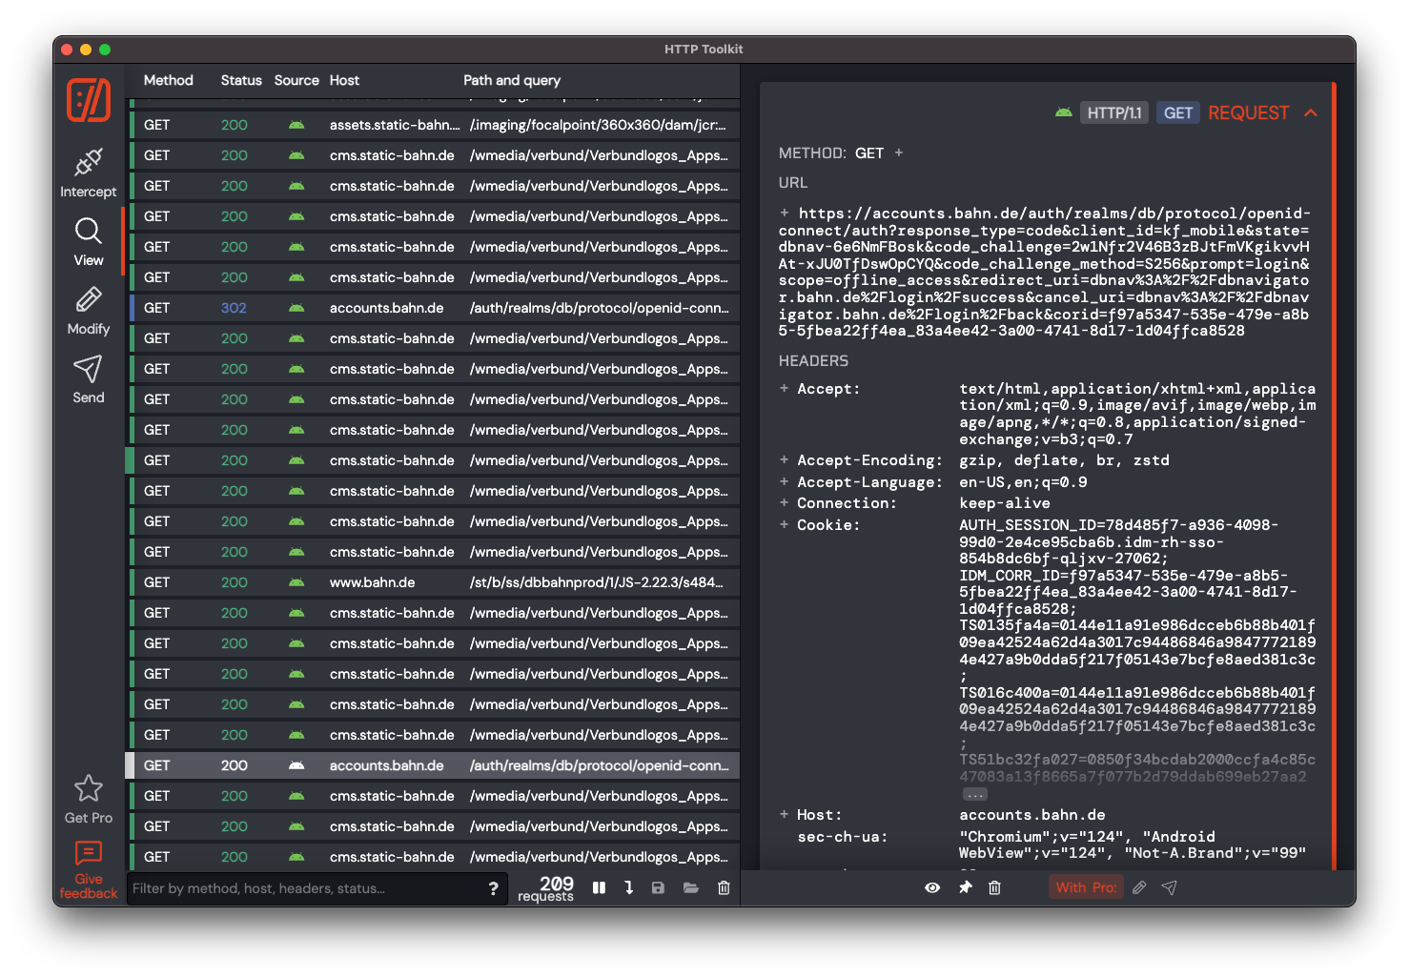Click the Get Pro star icon

89,788
